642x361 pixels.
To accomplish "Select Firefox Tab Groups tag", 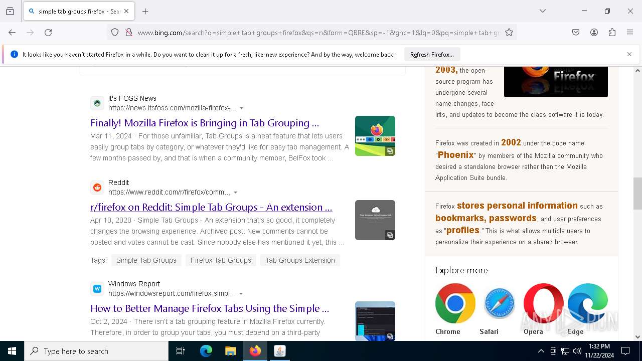I will [221, 260].
